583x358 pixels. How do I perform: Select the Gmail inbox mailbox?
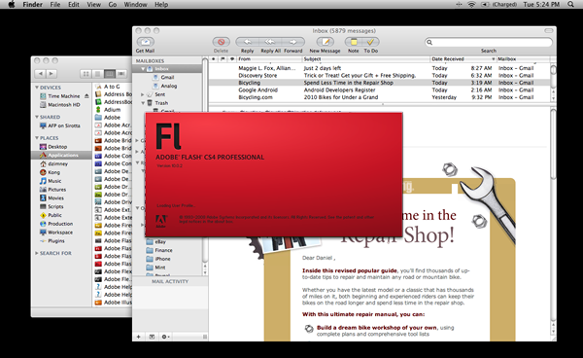coord(163,78)
